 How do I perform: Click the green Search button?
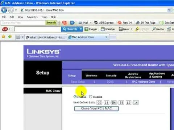click(x=51, y=23)
